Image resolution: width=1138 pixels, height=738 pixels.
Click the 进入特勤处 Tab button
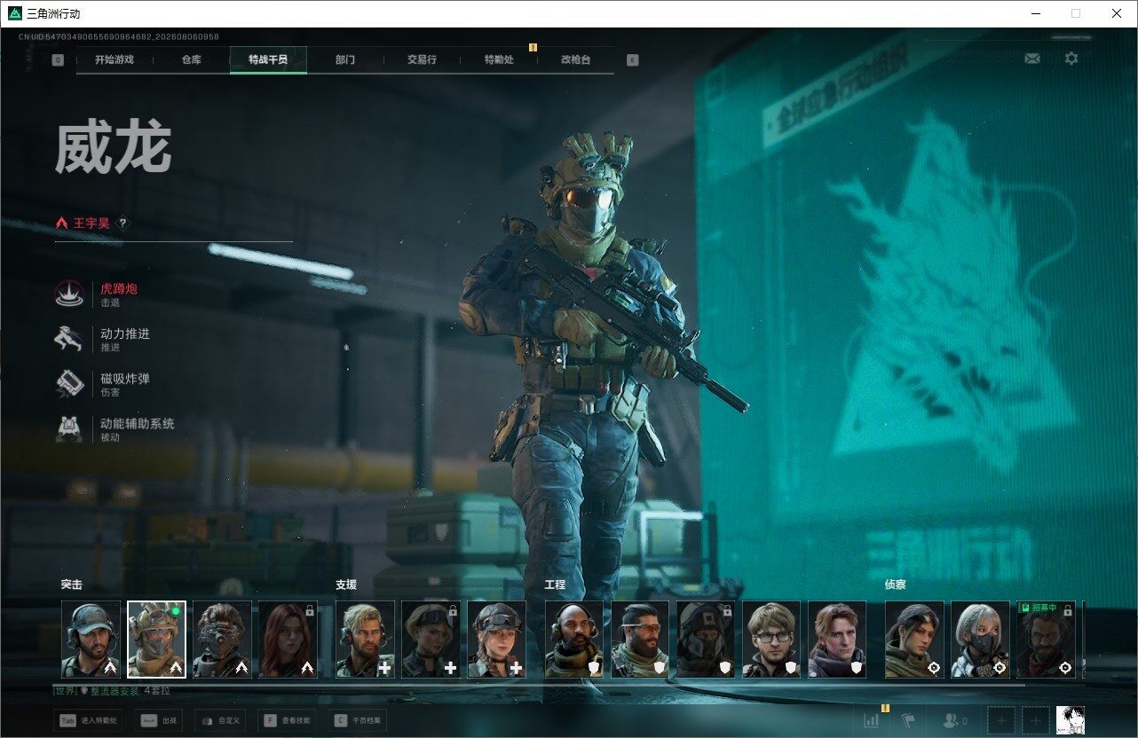[x=88, y=721]
